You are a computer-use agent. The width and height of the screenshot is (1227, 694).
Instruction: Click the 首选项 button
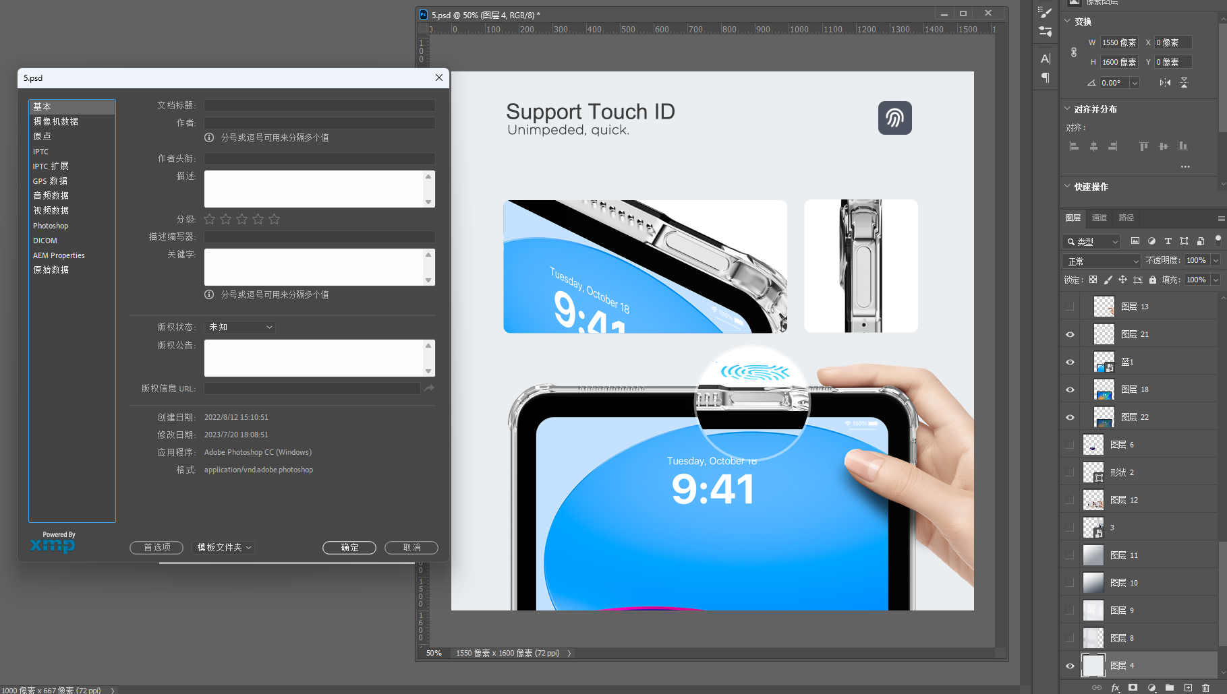pos(156,547)
